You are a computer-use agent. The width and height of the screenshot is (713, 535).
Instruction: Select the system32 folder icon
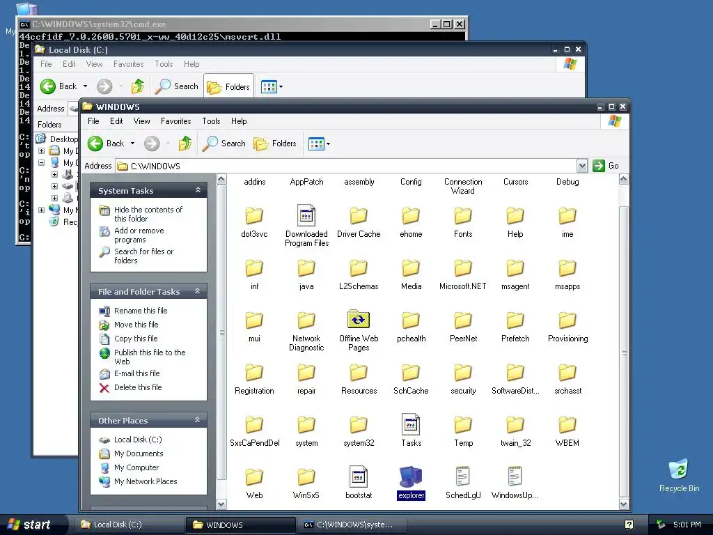point(359,426)
